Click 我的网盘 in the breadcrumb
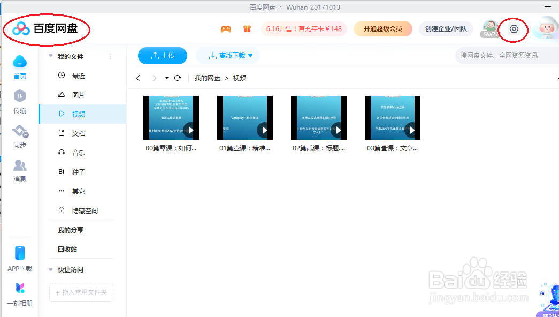The width and height of the screenshot is (559, 317). (x=208, y=78)
